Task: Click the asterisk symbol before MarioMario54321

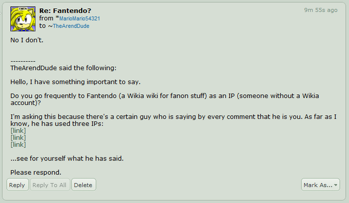Action: (x=57, y=17)
